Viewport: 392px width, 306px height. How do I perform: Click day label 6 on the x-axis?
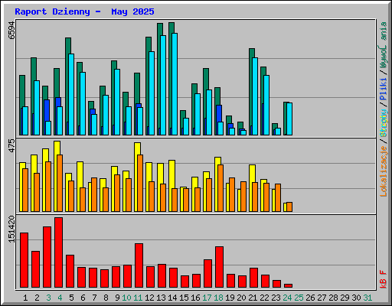pyautogui.click(x=83, y=298)
